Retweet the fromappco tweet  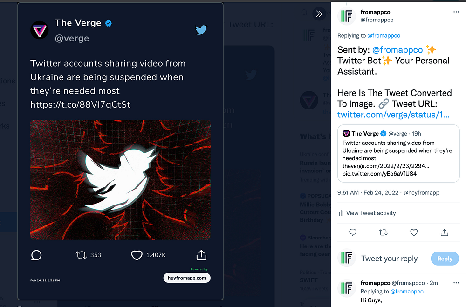click(383, 232)
